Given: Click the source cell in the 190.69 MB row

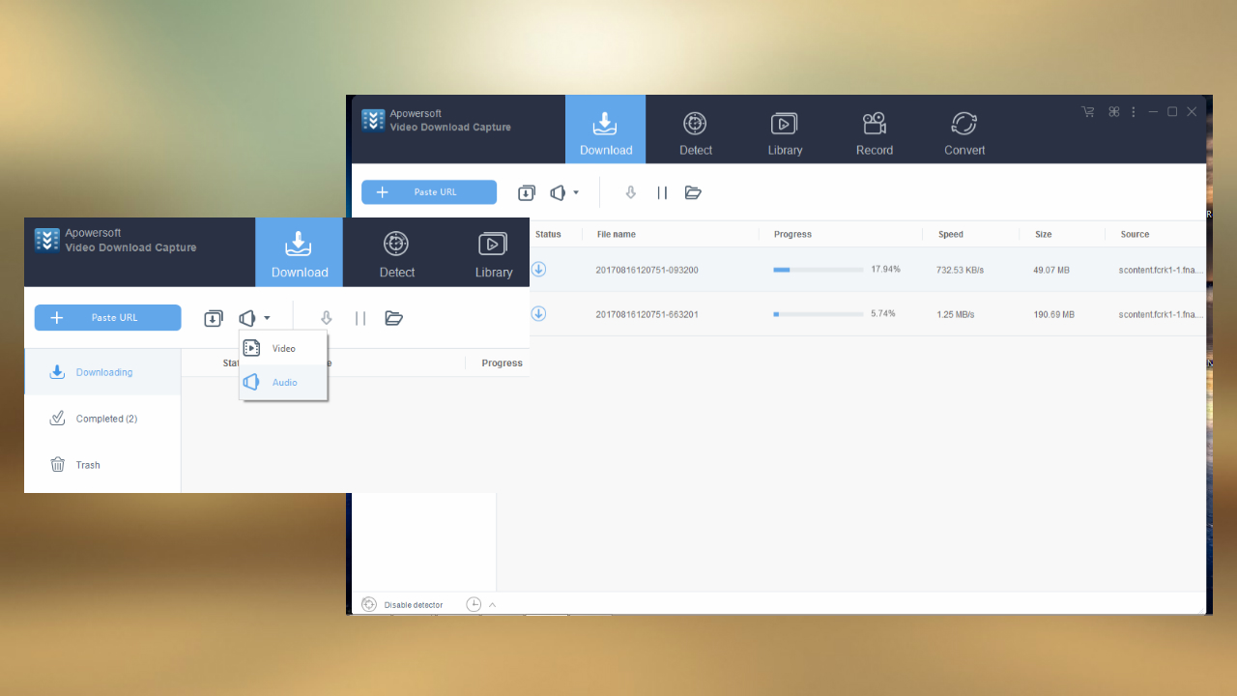Looking at the screenshot, I should [x=1162, y=314].
